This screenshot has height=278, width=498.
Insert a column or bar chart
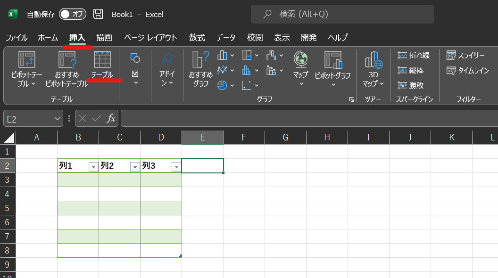[x=222, y=56]
